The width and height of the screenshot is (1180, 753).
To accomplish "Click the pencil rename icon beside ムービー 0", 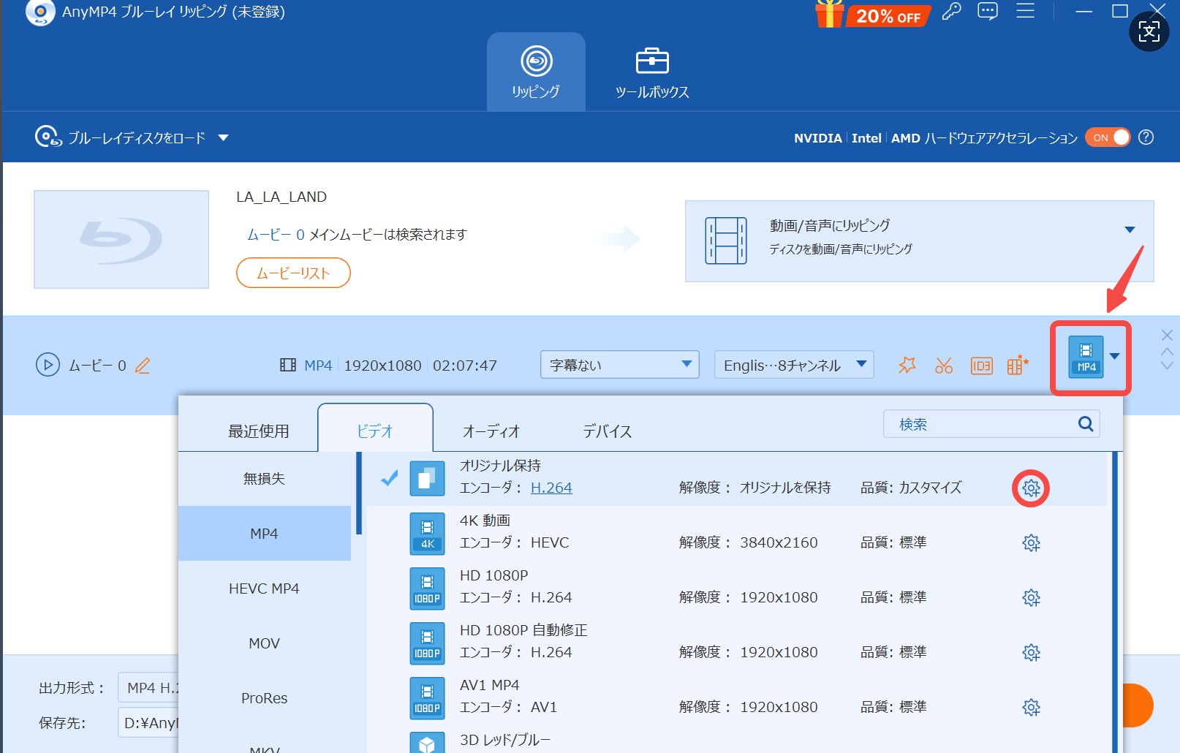I will 143,365.
